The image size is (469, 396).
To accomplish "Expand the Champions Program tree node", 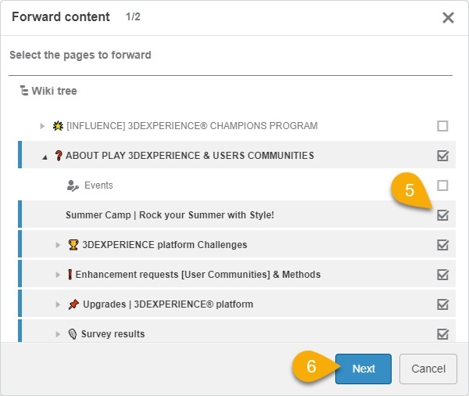I will [43, 126].
